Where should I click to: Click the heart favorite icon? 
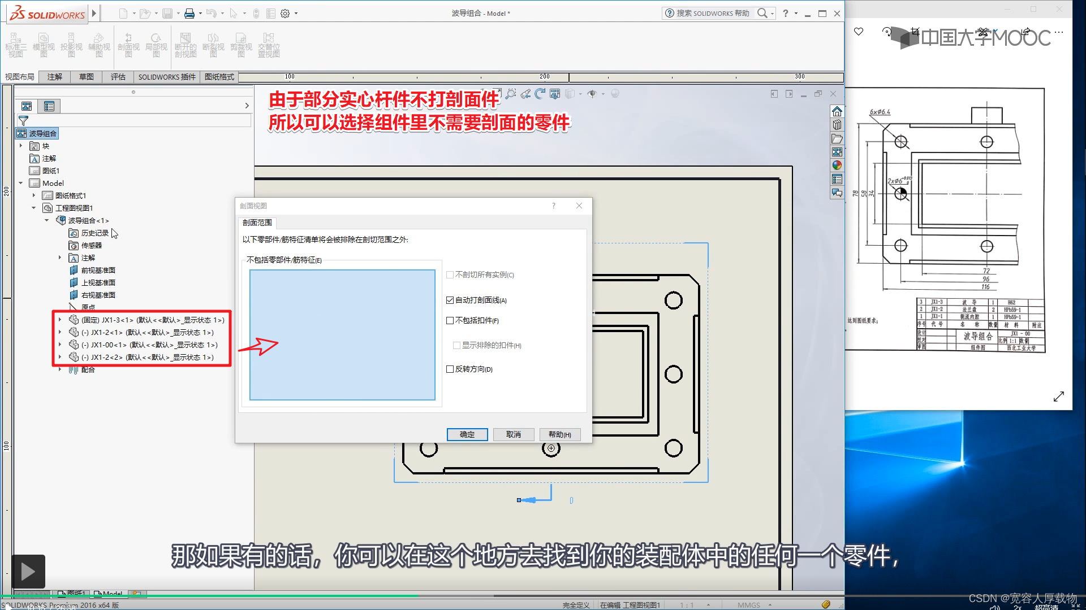859,32
